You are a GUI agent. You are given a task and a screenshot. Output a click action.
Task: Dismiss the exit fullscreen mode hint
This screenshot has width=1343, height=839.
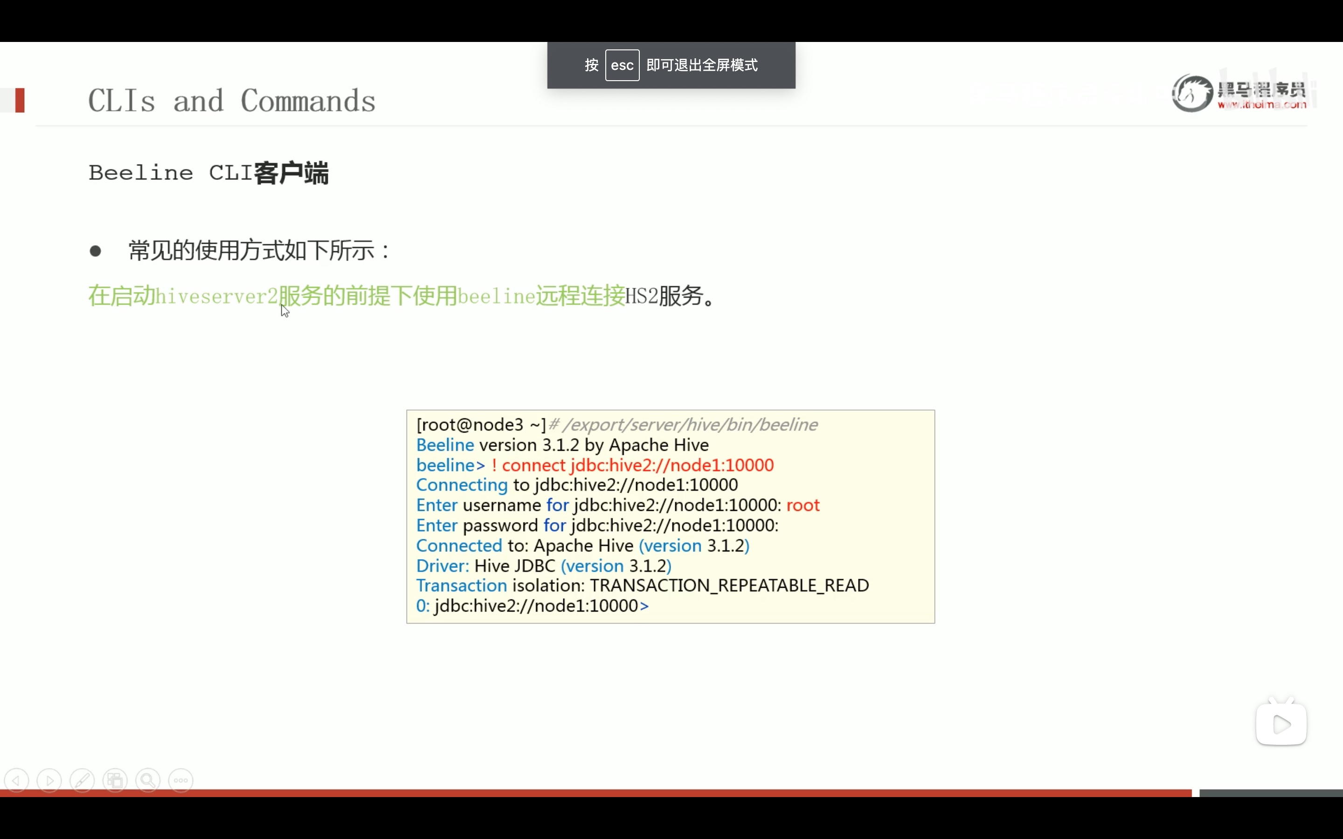coord(671,65)
